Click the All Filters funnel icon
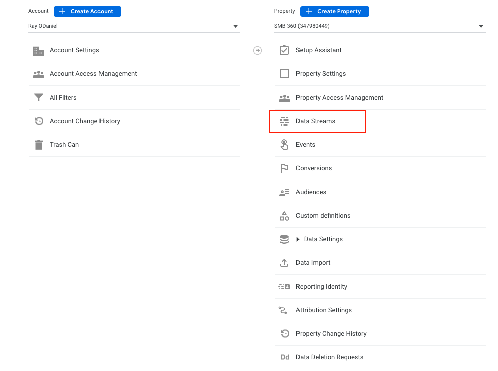Viewport: 498px width, 371px height. tap(38, 98)
